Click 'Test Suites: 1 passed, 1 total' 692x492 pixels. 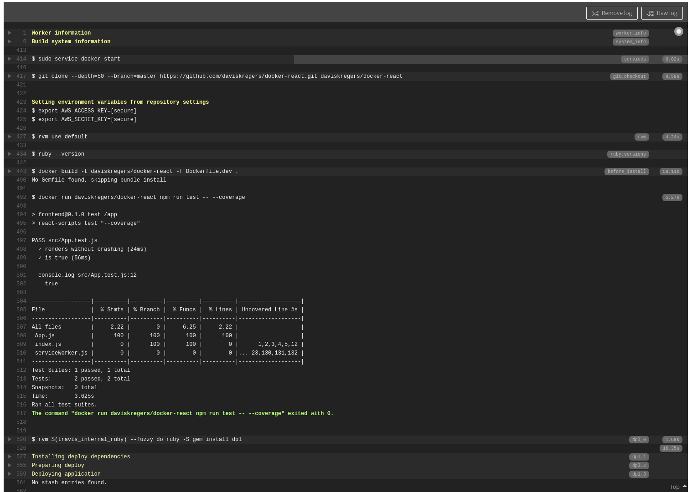click(x=81, y=370)
